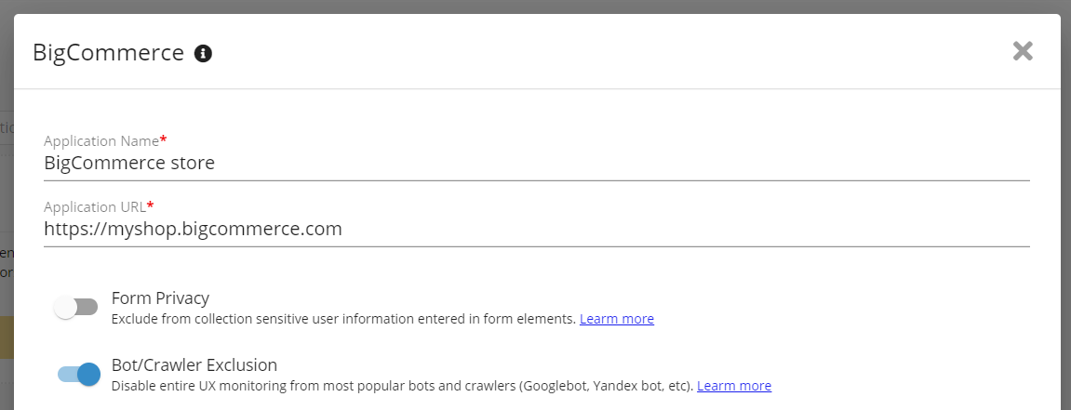This screenshot has height=410, width=1071.
Task: Click the Form Privacy description sentence
Action: pos(342,319)
